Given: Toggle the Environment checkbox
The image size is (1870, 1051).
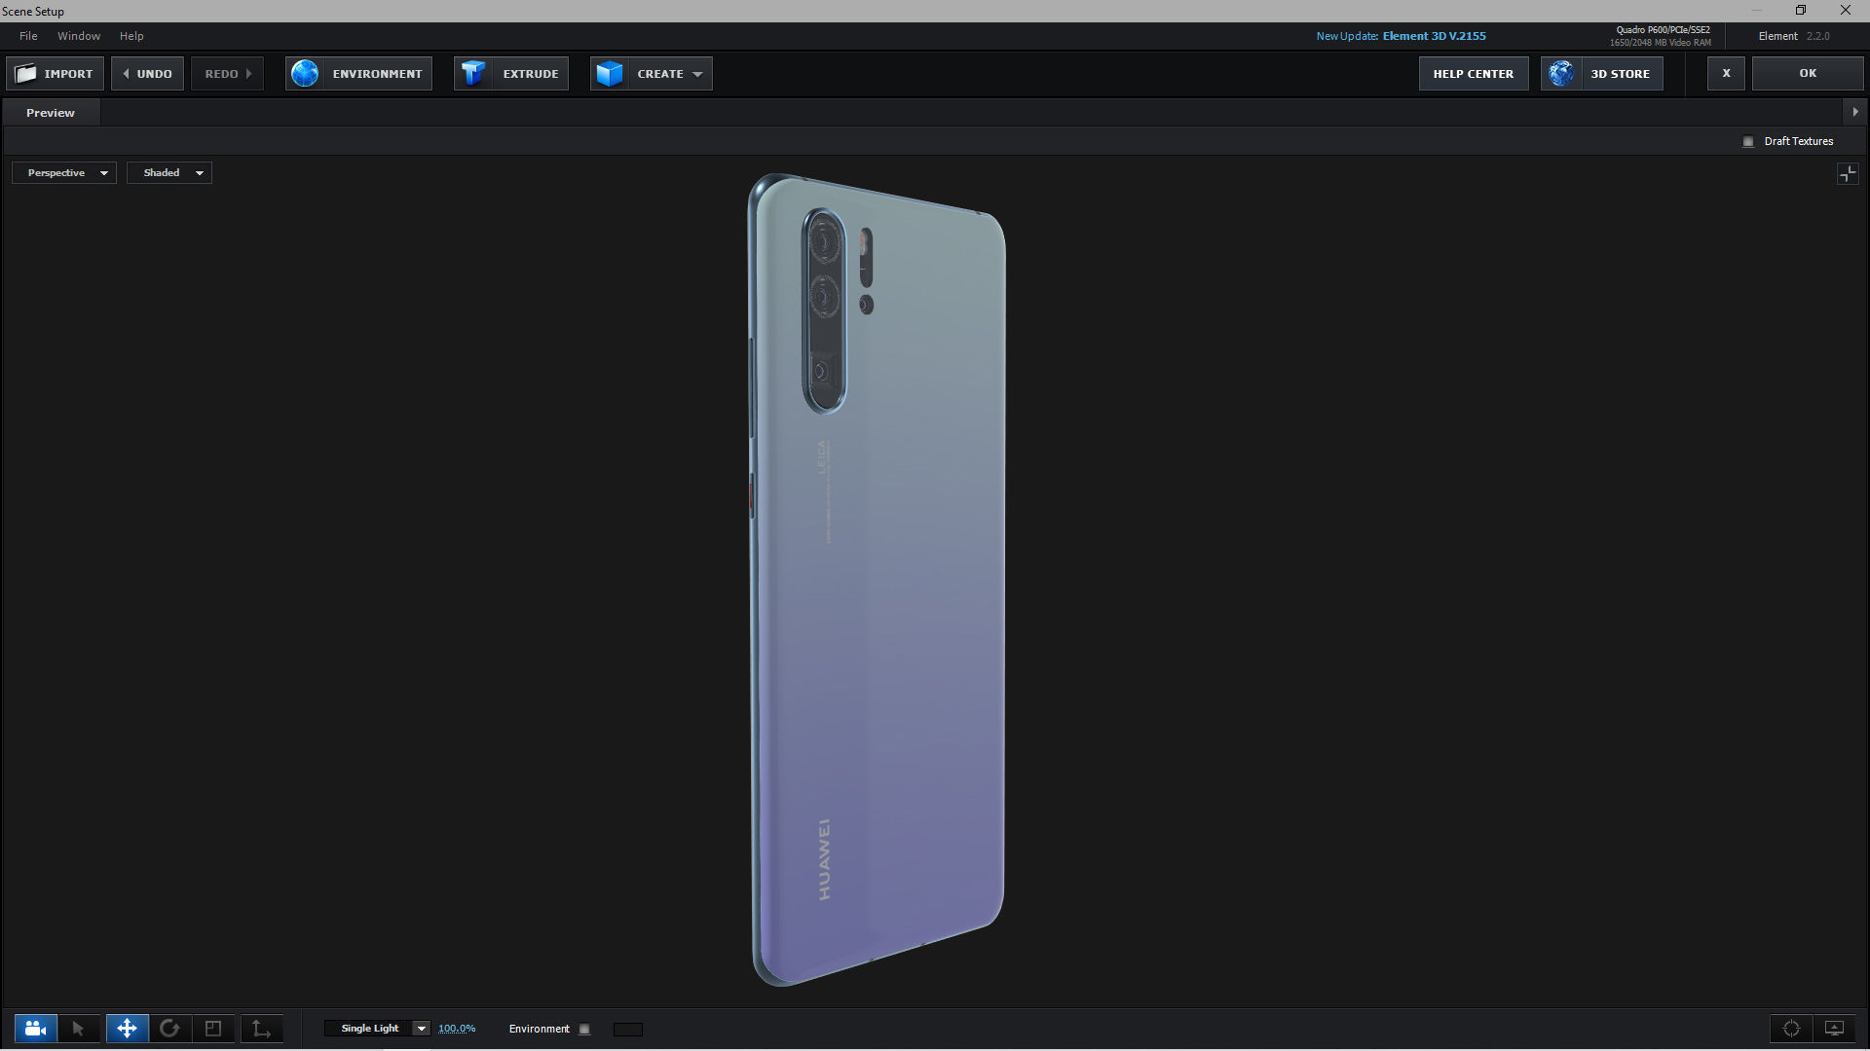Looking at the screenshot, I should tap(584, 1030).
